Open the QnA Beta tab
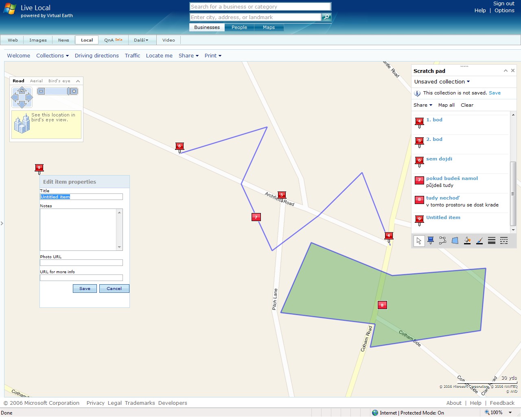The height and width of the screenshot is (417, 521). [x=113, y=40]
